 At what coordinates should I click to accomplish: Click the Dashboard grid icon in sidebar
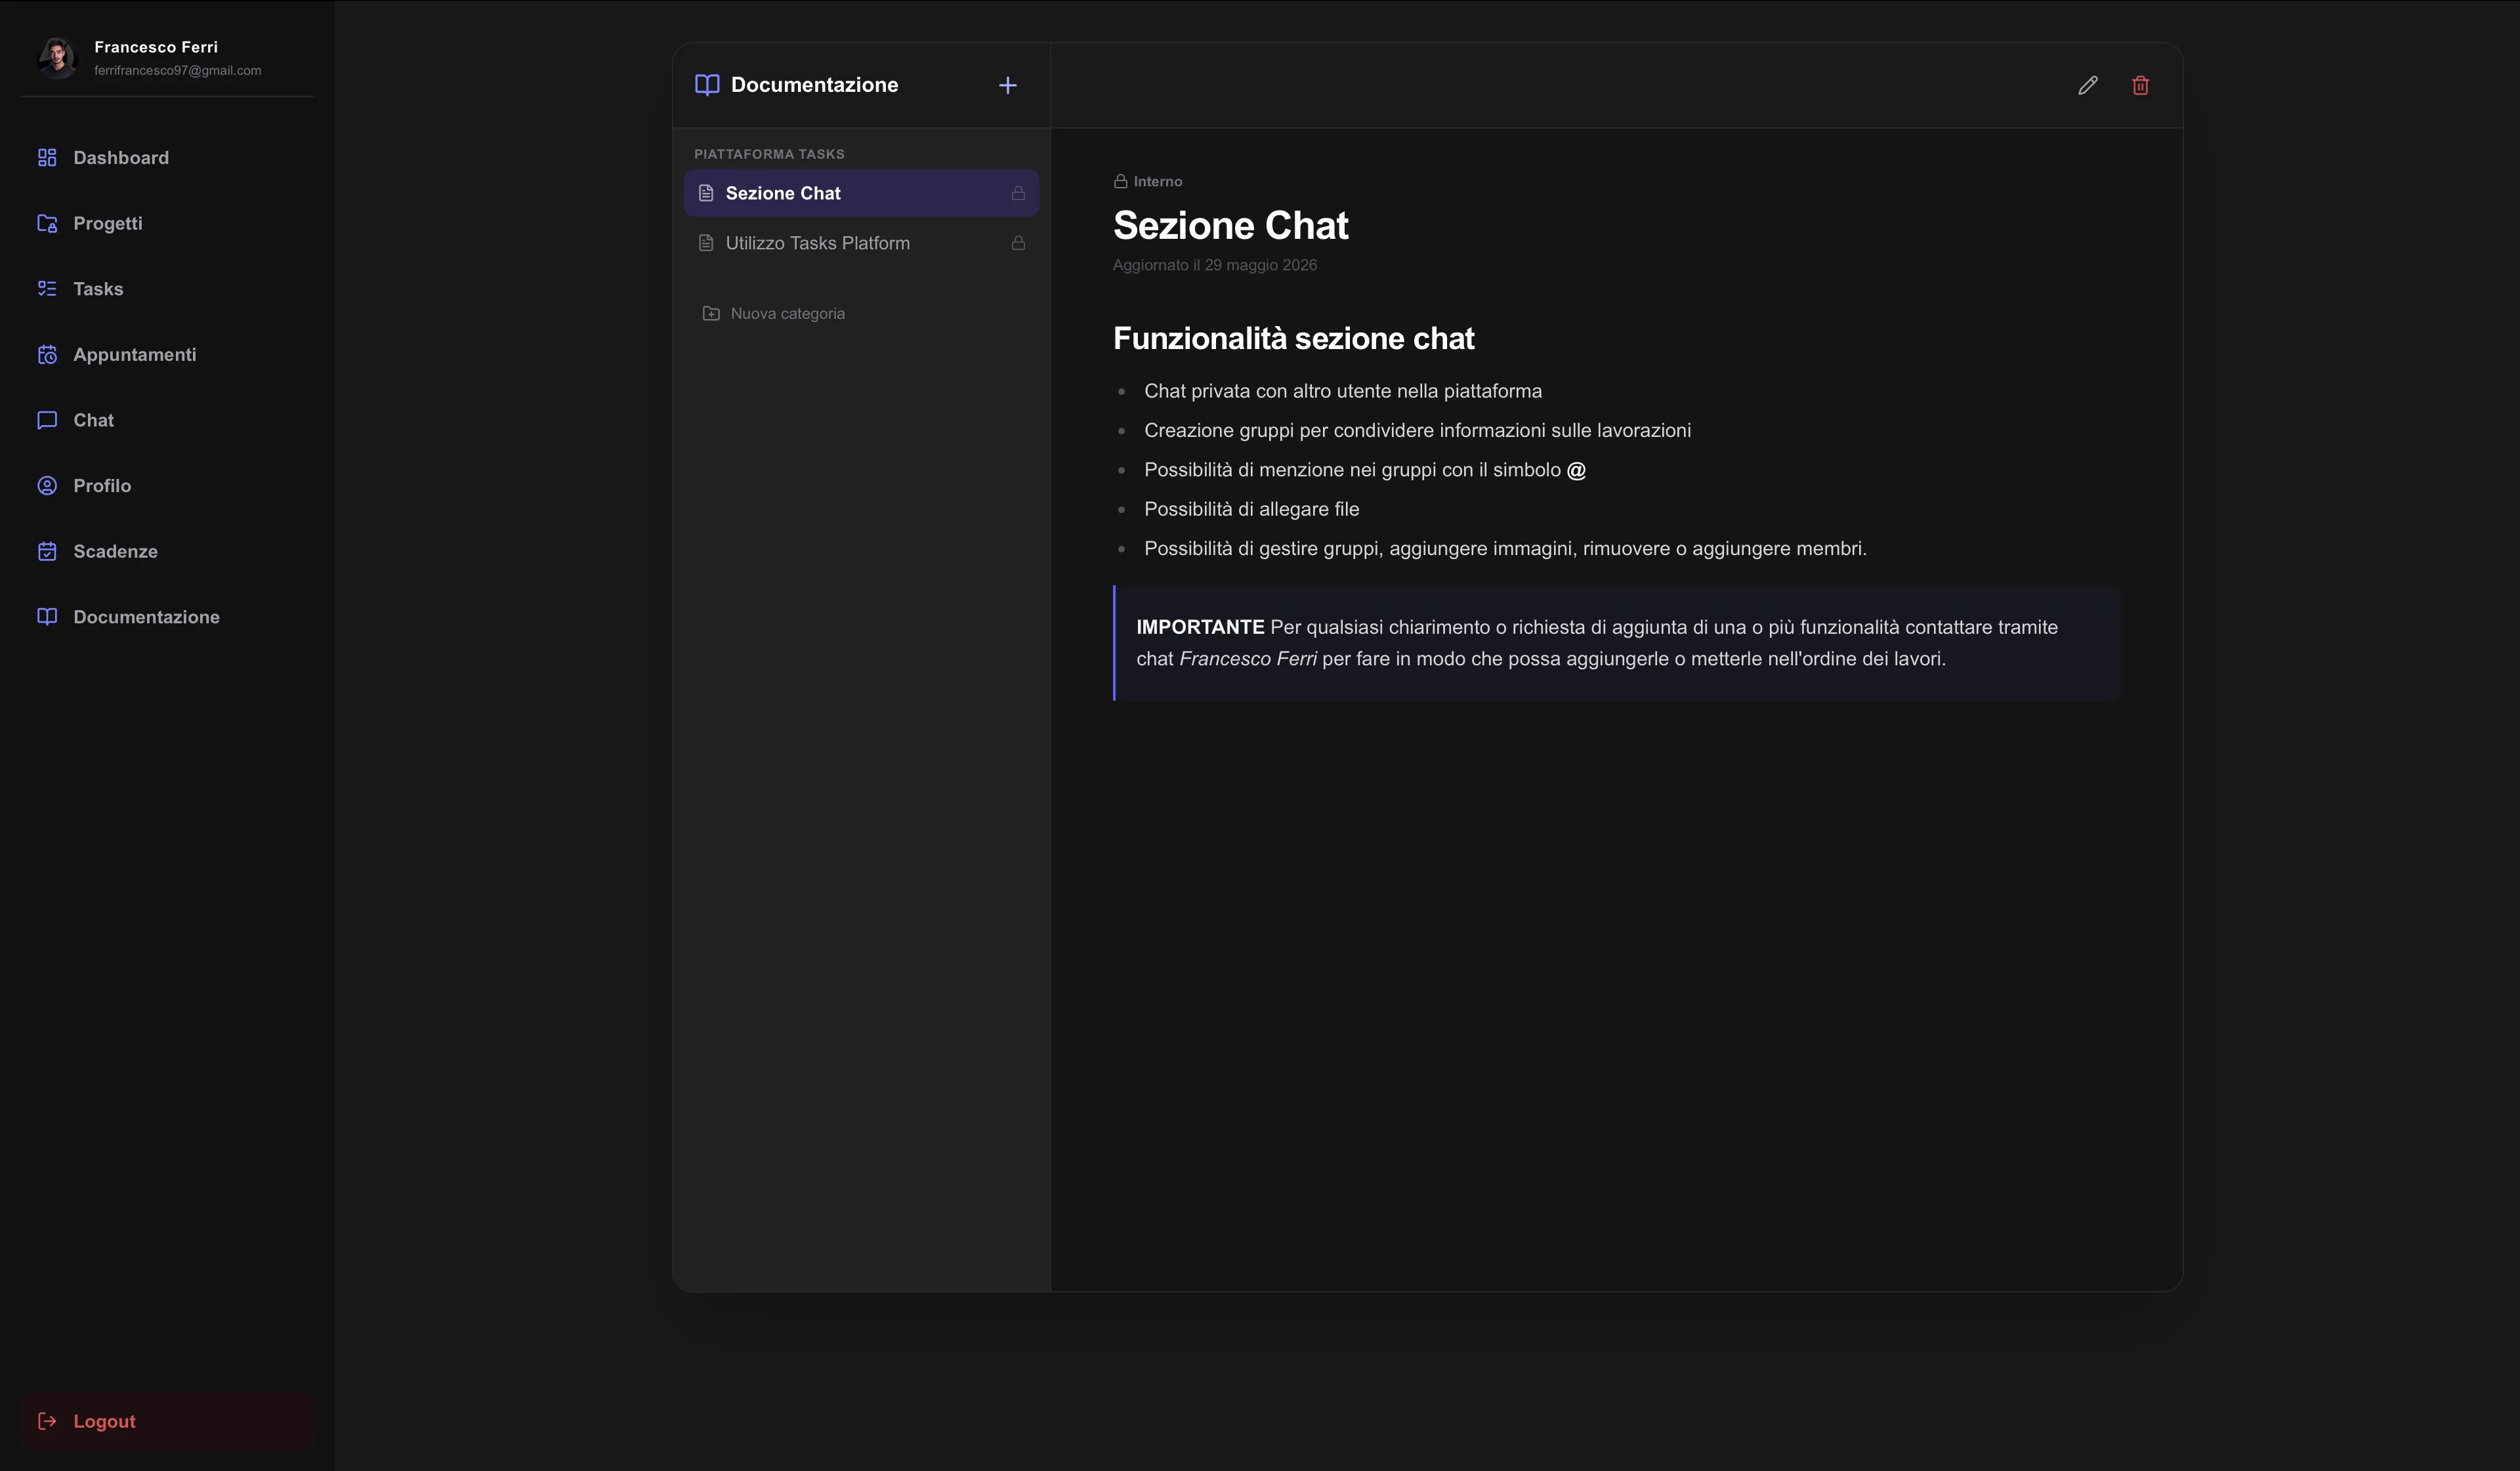point(47,157)
